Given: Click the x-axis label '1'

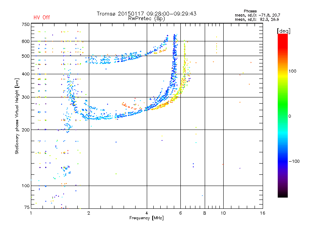Looking at the screenshot, I should (31, 213).
